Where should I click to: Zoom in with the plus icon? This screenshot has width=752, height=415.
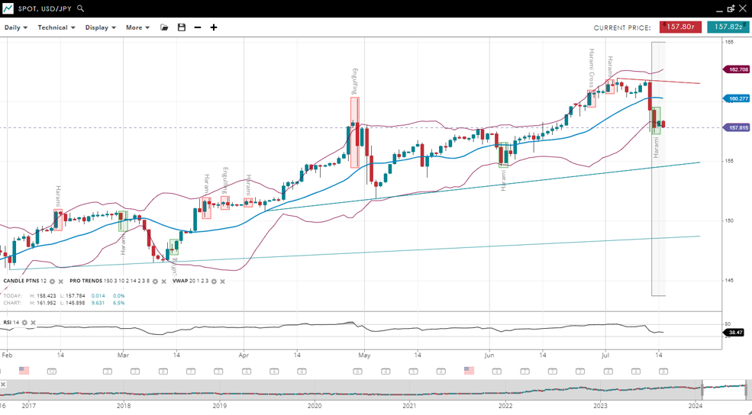coord(214,27)
